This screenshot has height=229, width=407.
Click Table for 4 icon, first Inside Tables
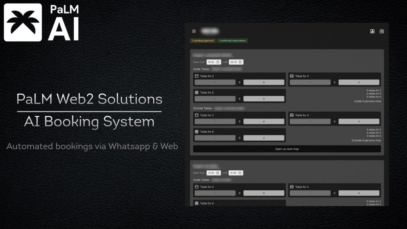coord(292,76)
